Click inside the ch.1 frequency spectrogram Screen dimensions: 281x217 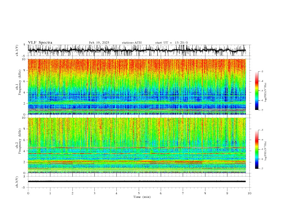point(137,87)
